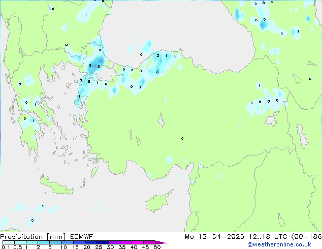Pick the 0.1–0.5 mm palest legend swatch
322x249 pixels.
[x=9, y=242]
